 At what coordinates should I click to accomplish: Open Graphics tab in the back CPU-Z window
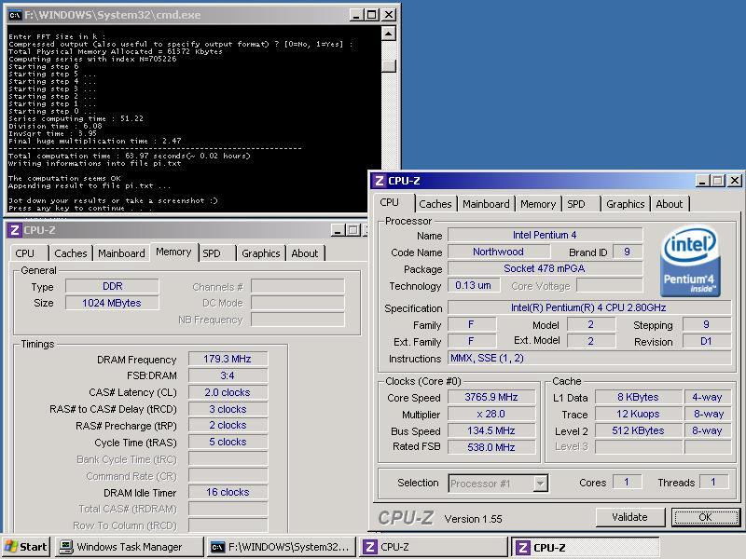(261, 253)
